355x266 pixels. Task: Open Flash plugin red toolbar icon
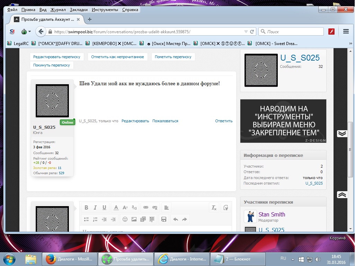(x=331, y=32)
